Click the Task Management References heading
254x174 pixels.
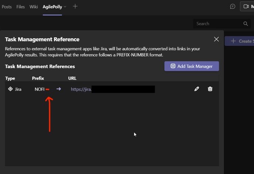[40, 66]
